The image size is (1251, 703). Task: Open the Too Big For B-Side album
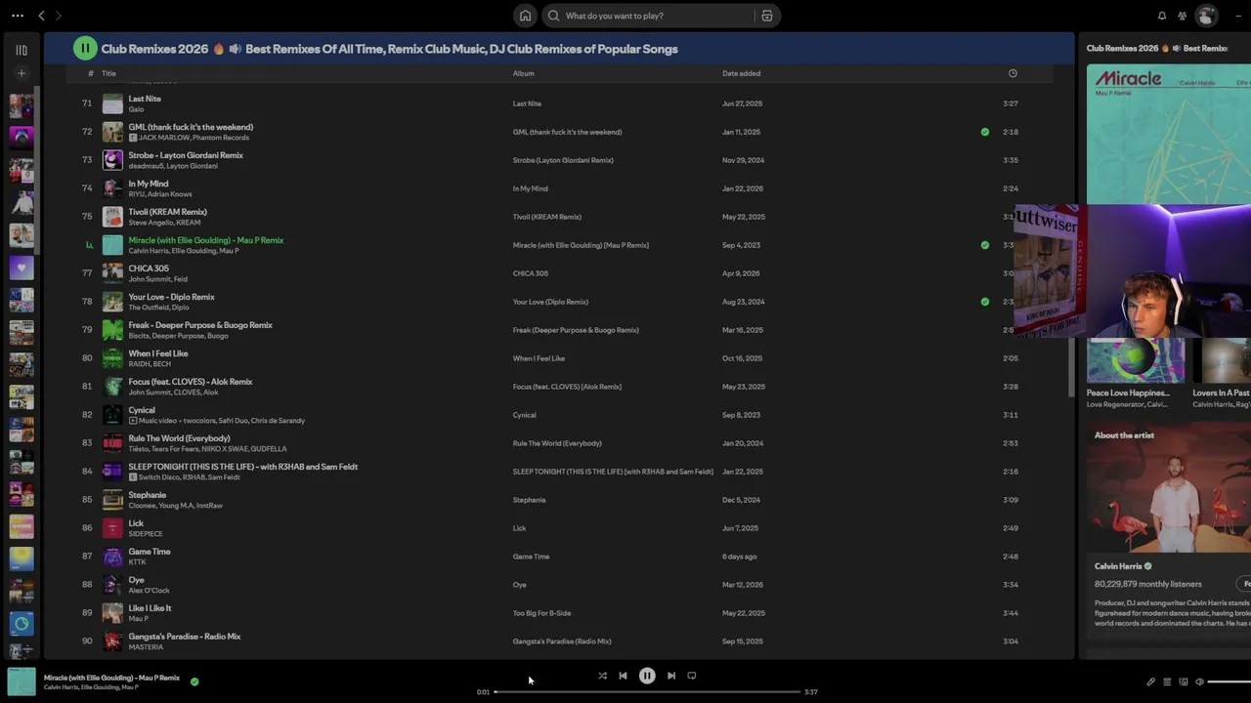tap(541, 613)
